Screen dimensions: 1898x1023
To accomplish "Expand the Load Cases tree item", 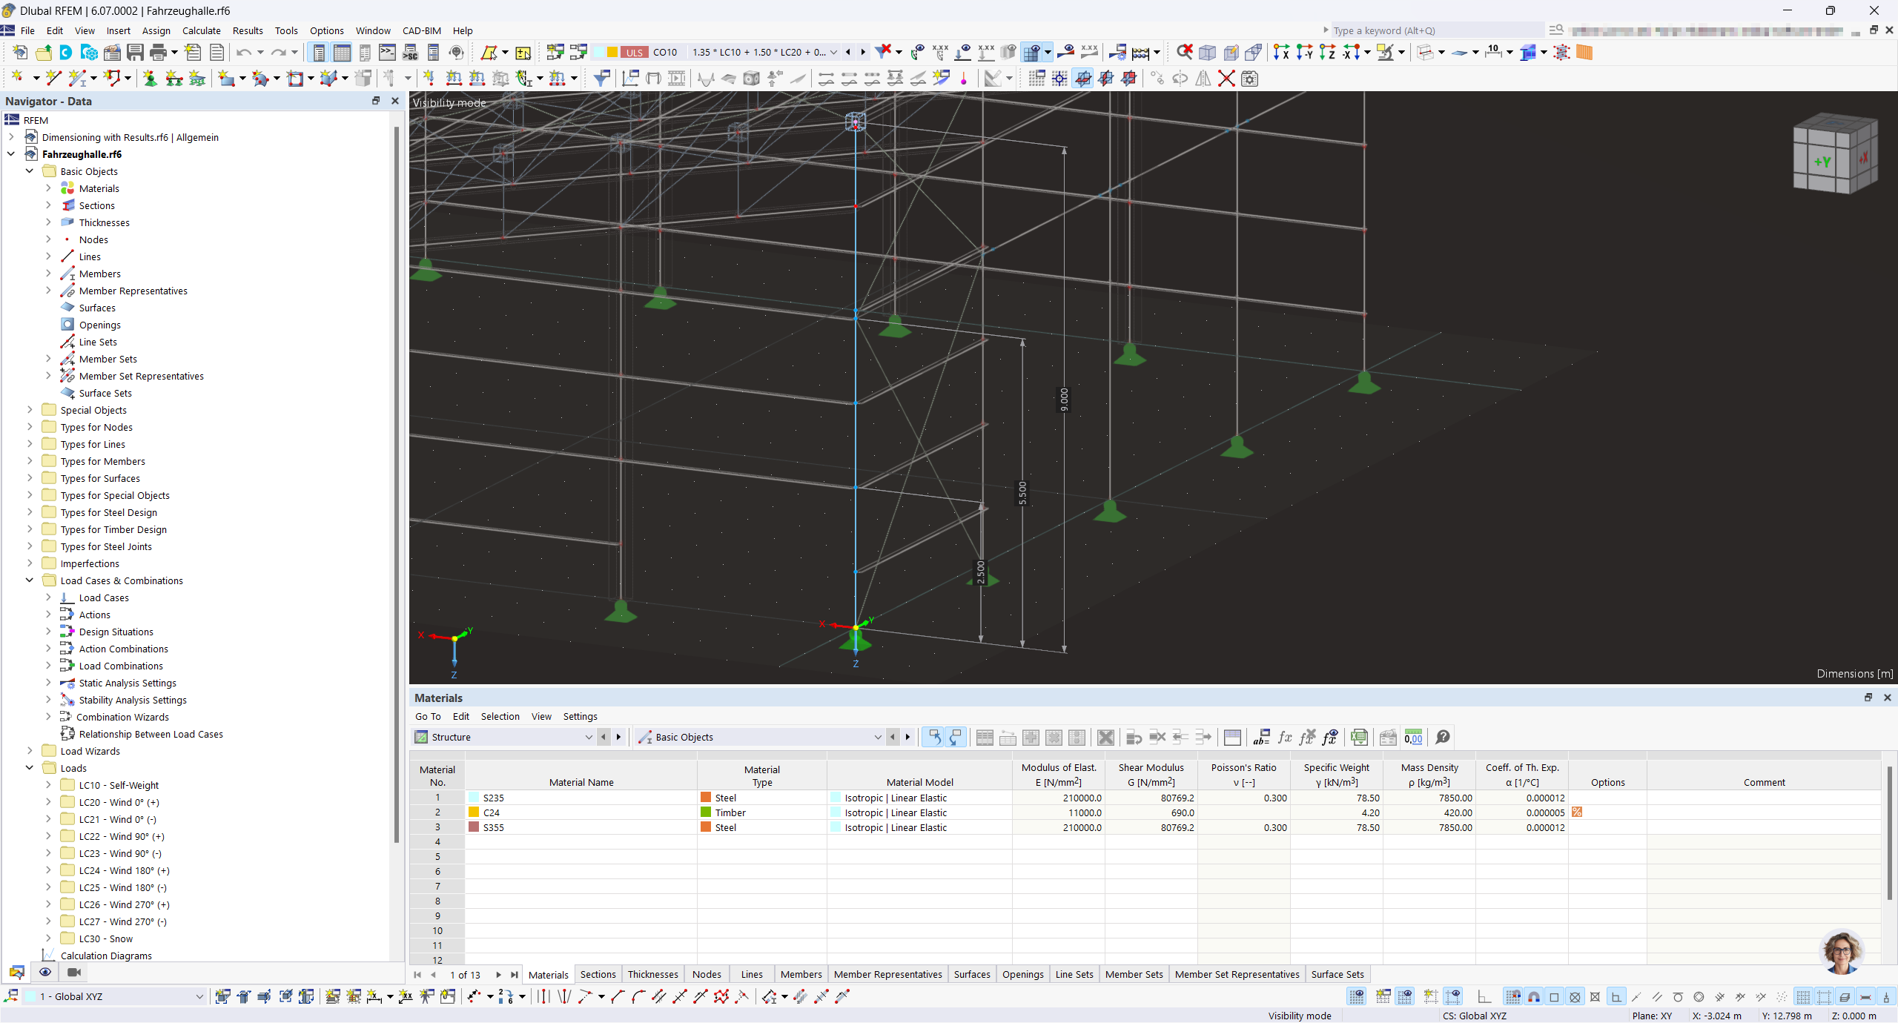I will pos(47,597).
